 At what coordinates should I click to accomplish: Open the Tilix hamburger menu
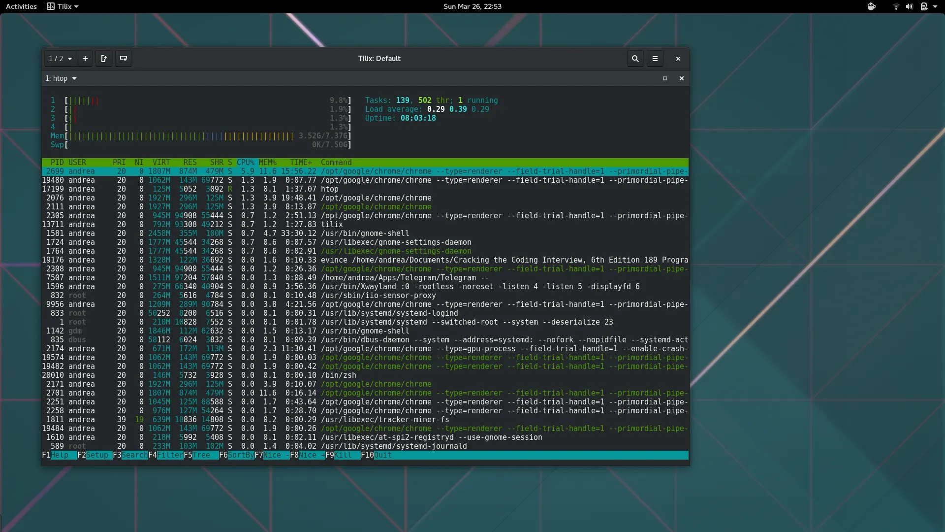[x=655, y=58]
